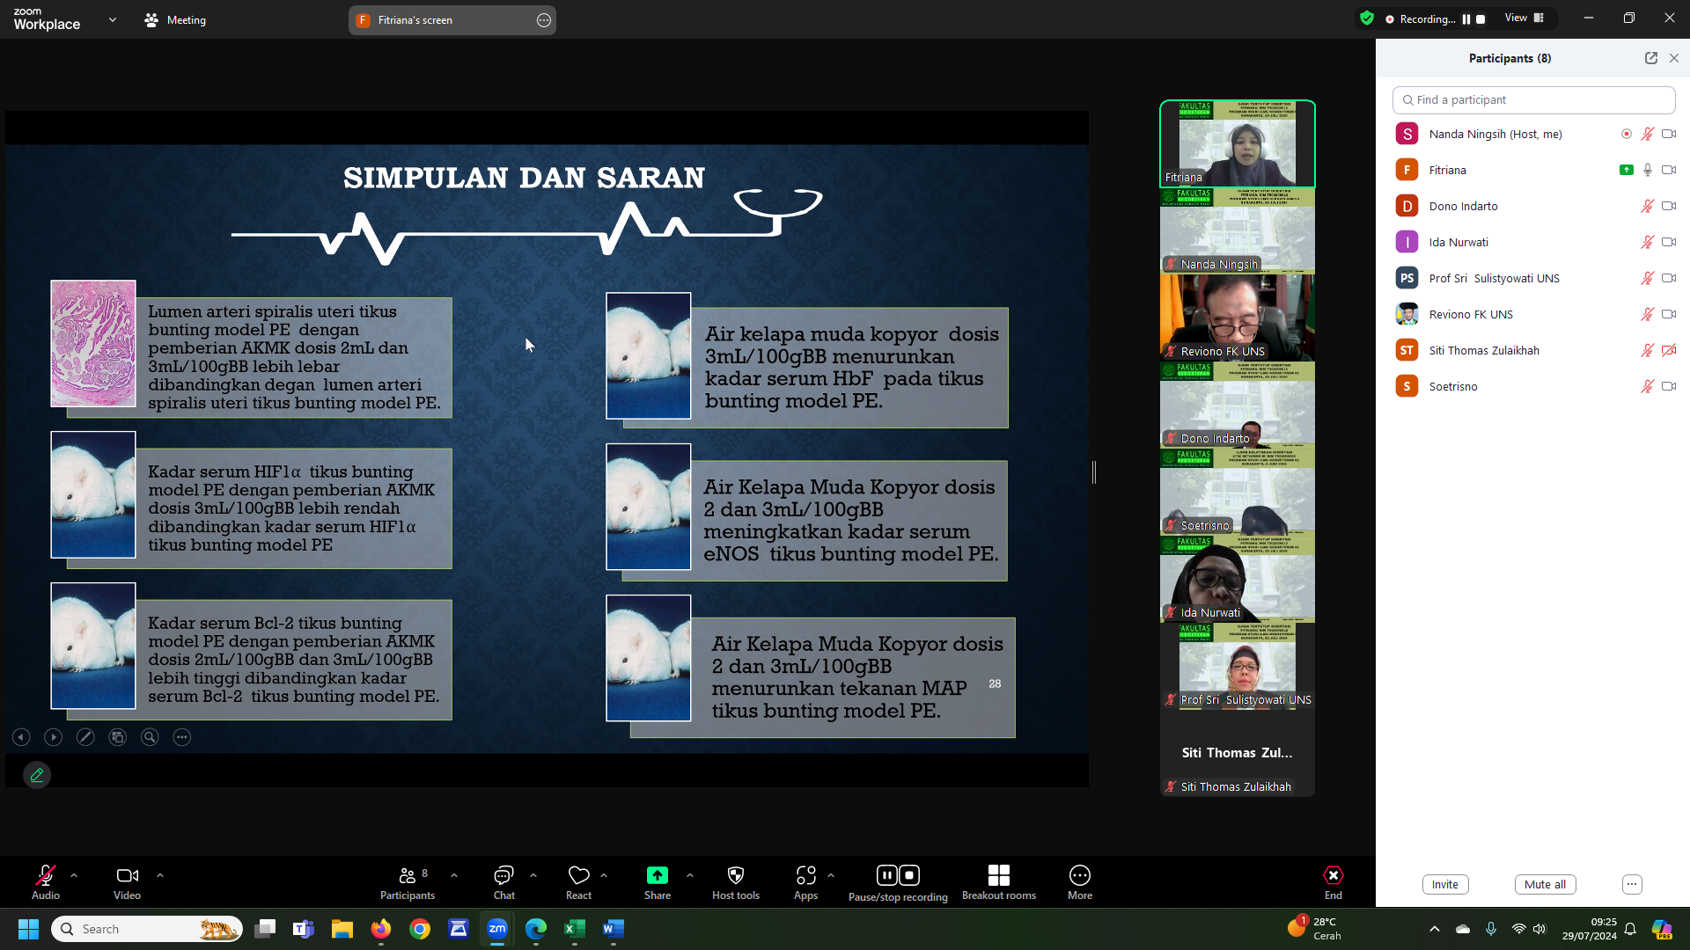
Task: Click the Host tools icon
Action: point(736,876)
